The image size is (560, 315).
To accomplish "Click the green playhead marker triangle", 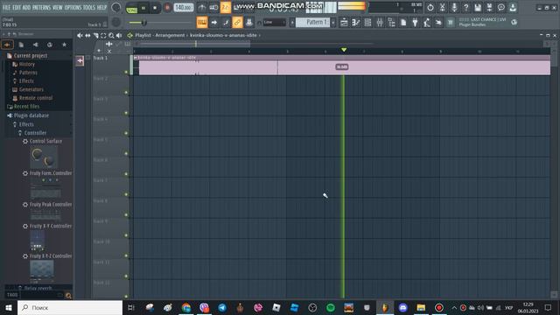I will point(344,50).
